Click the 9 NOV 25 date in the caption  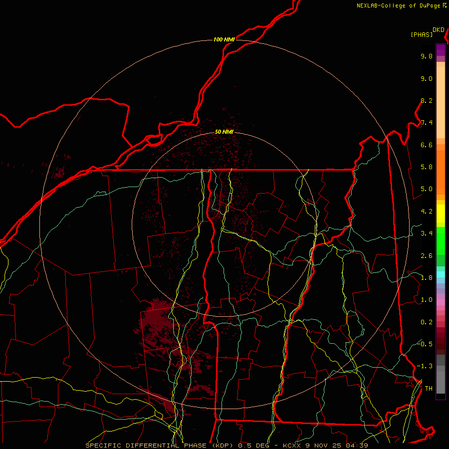click(x=323, y=446)
